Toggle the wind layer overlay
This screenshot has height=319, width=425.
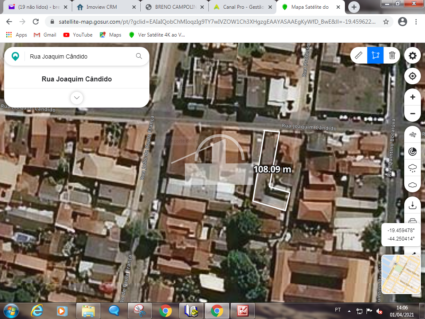click(412, 135)
